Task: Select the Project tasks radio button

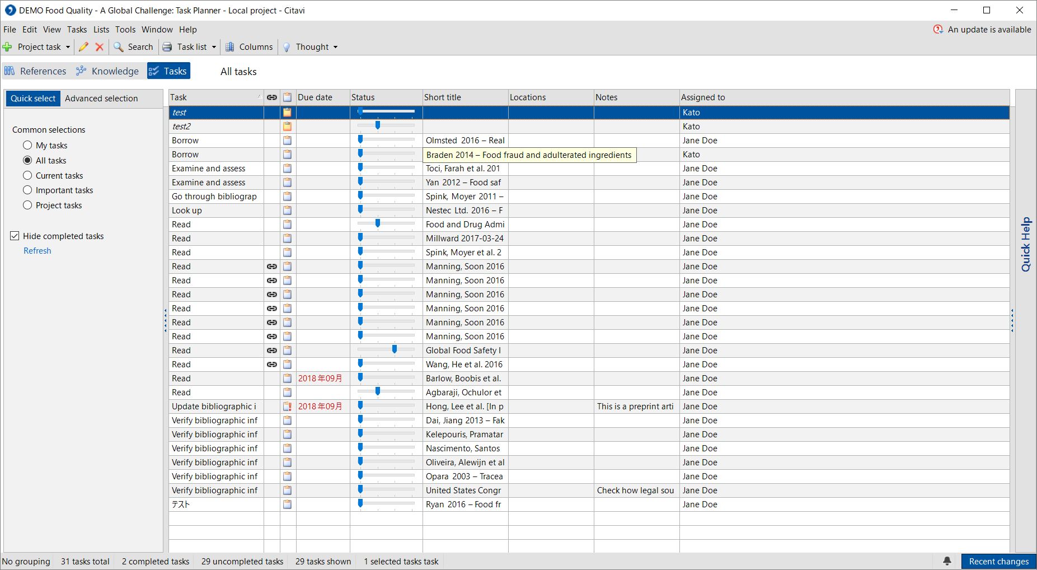Action: coord(27,205)
